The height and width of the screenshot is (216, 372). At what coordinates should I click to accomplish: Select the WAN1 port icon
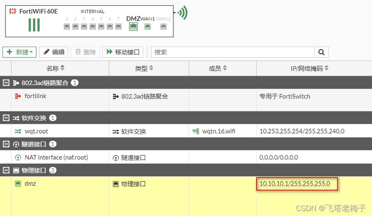pos(148,26)
